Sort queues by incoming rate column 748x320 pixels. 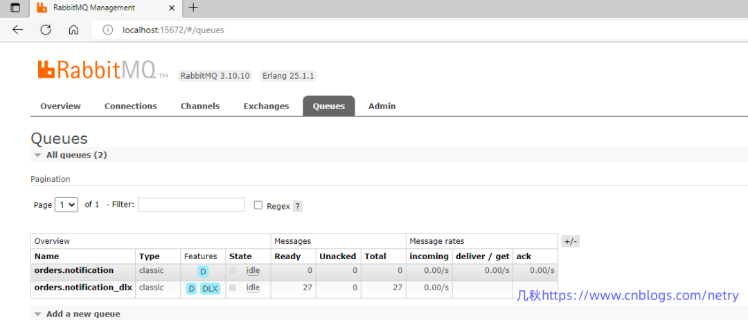(x=429, y=256)
